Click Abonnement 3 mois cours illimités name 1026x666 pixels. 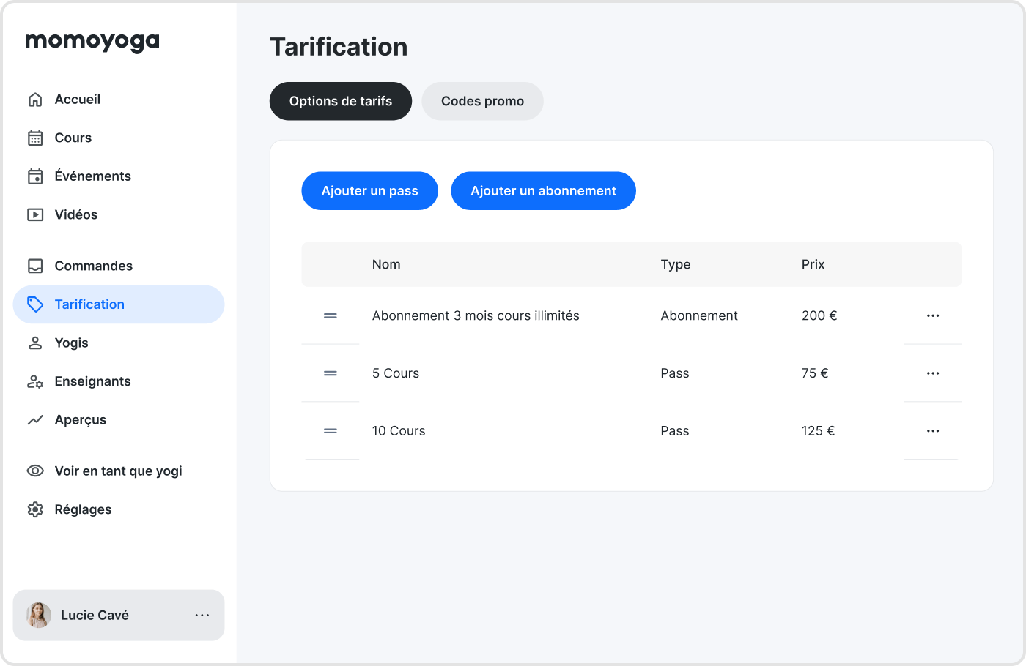coord(476,315)
